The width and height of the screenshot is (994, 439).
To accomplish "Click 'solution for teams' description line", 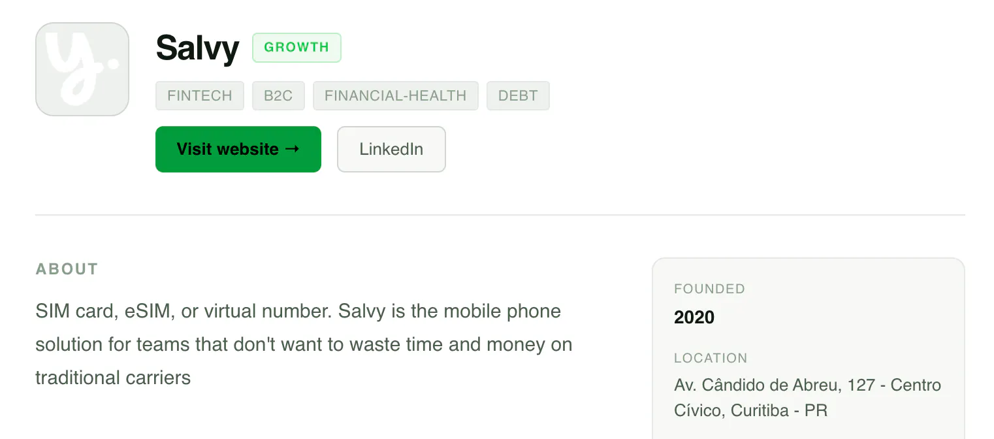I will pos(304,344).
